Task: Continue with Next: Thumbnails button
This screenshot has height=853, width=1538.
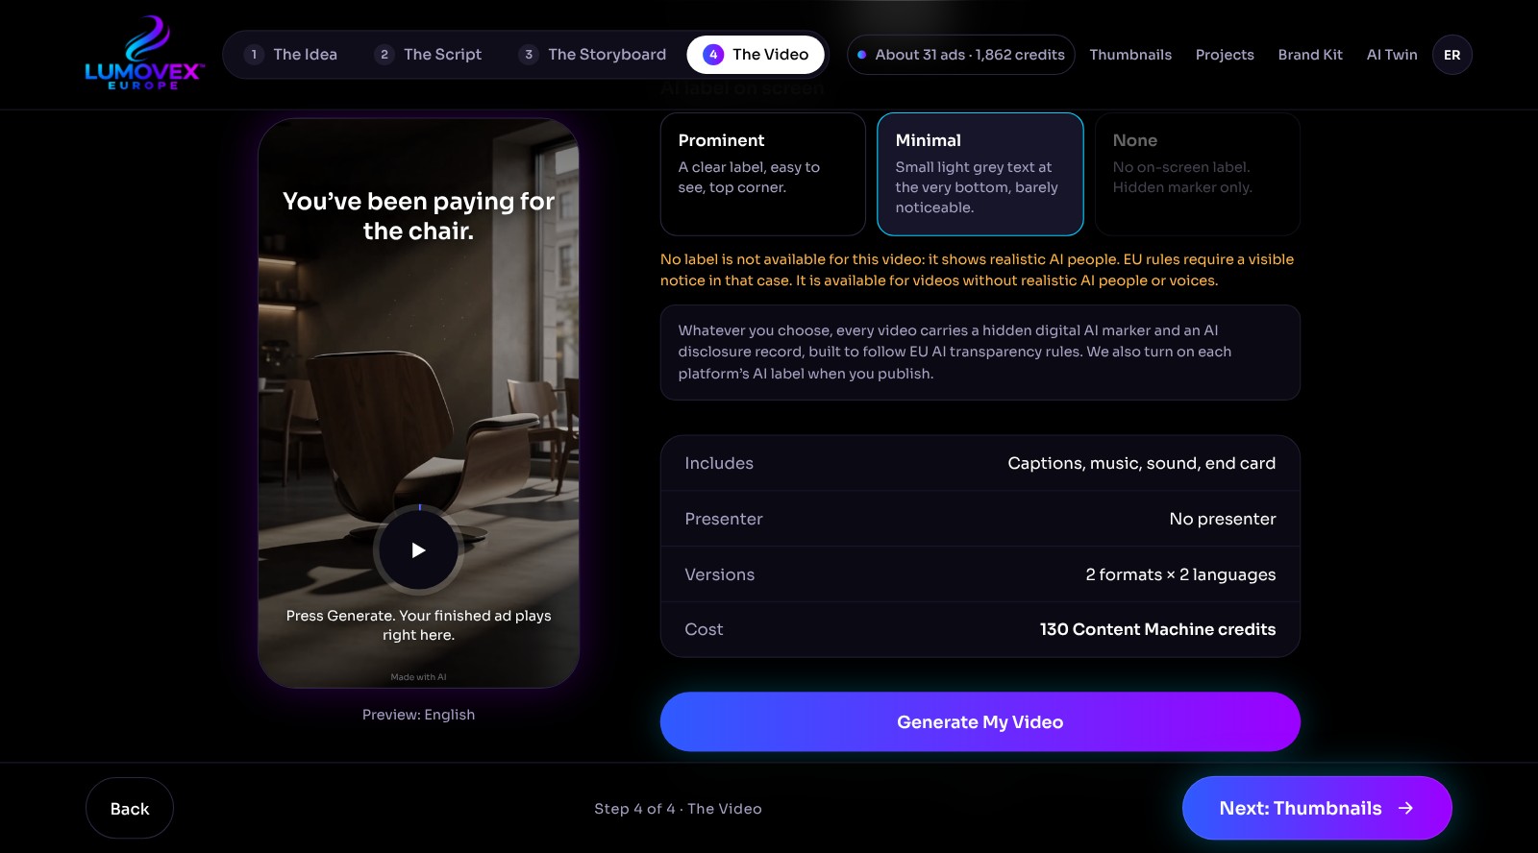Action: 1317,808
